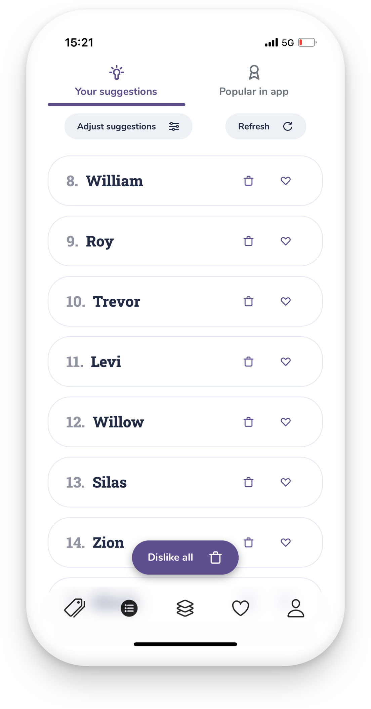This screenshot has height=709, width=371.
Task: Remove Trevor using its trash icon
Action: pos(248,301)
